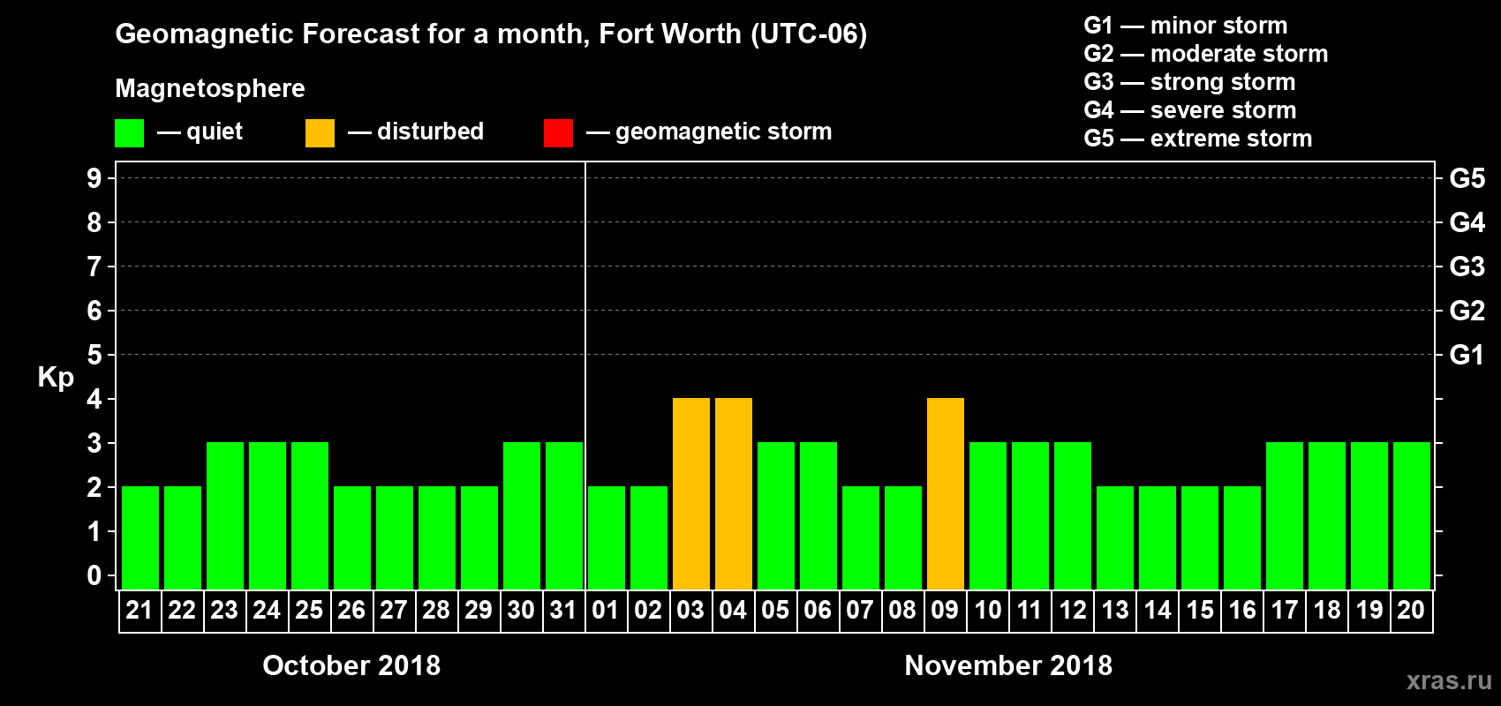The width and height of the screenshot is (1501, 706).
Task: Click the G5 label on right axis
Action: pos(1467,178)
